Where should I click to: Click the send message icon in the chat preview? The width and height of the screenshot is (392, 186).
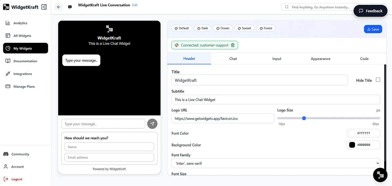tap(152, 124)
